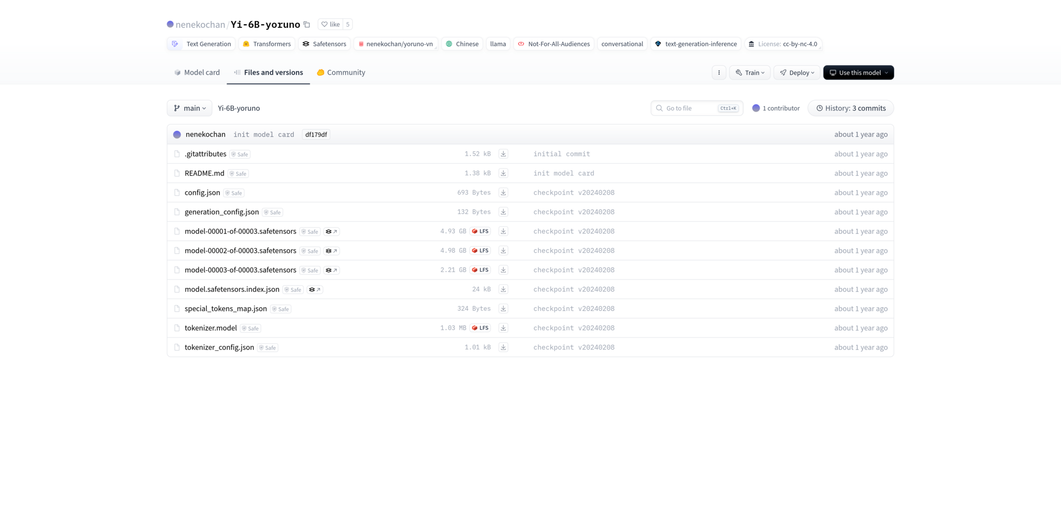Expand the main branch dropdown

pyautogui.click(x=189, y=108)
